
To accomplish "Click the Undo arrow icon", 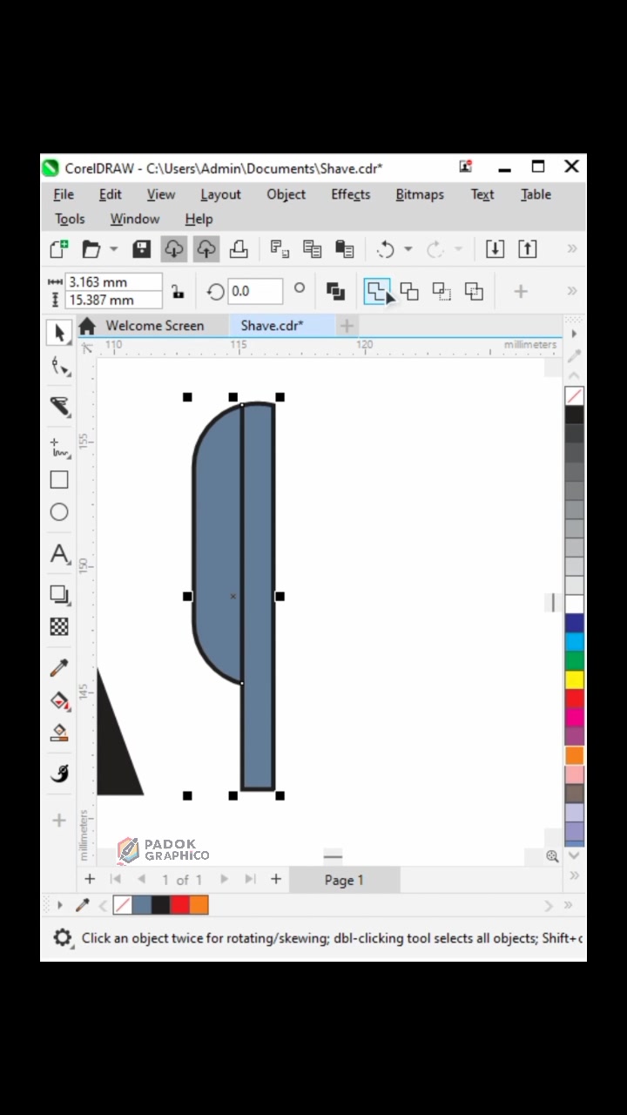I will [385, 250].
